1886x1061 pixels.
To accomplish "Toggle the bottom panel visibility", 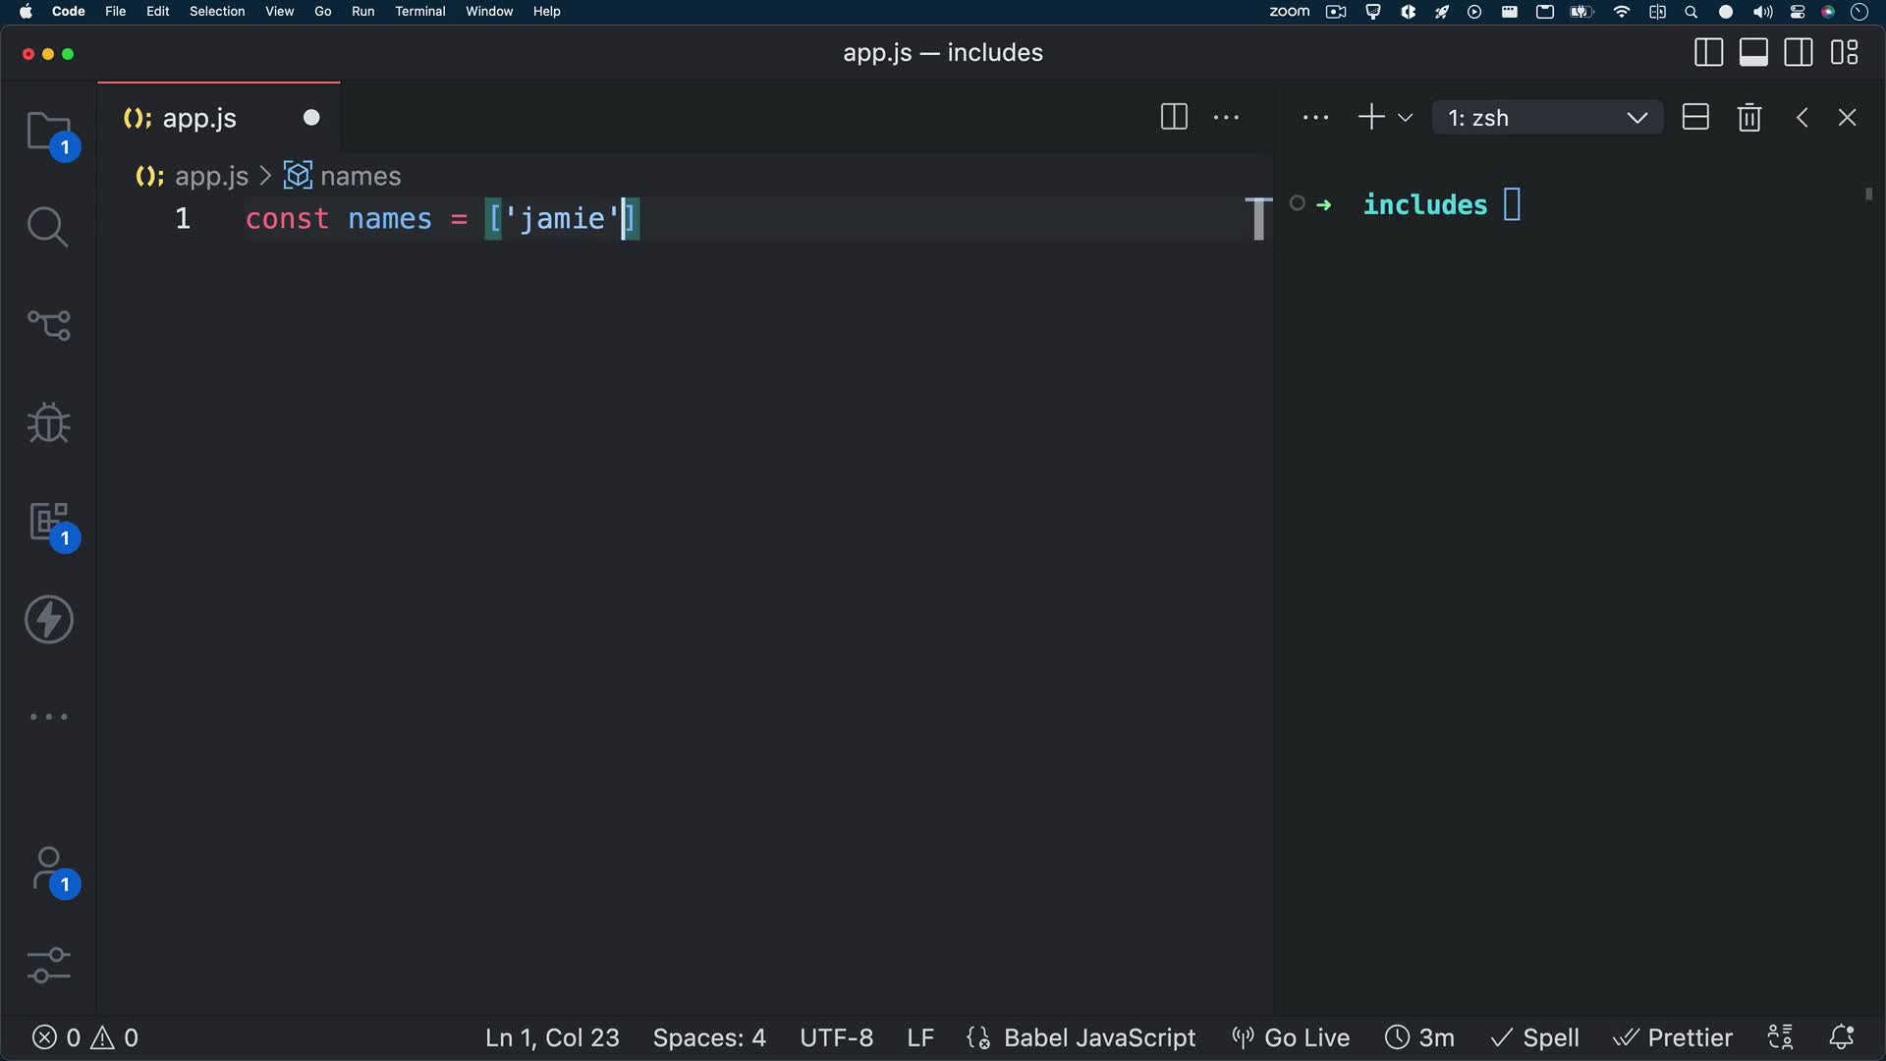I will coord(1753,52).
